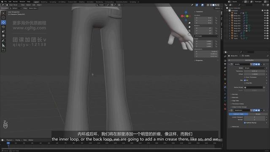Select the Measure tool
The height and width of the screenshot is (152, 270).
[3, 45]
